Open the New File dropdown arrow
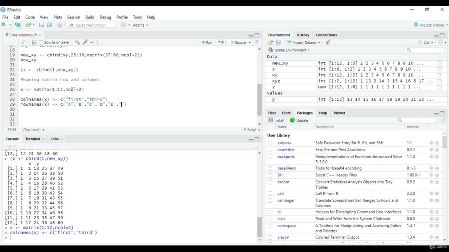 pos(10,25)
